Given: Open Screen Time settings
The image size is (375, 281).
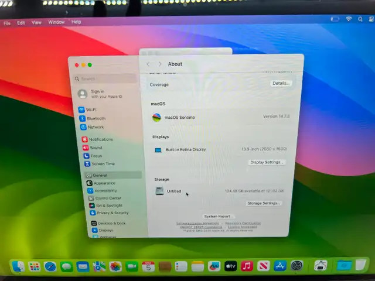Looking at the screenshot, I should [100, 164].
